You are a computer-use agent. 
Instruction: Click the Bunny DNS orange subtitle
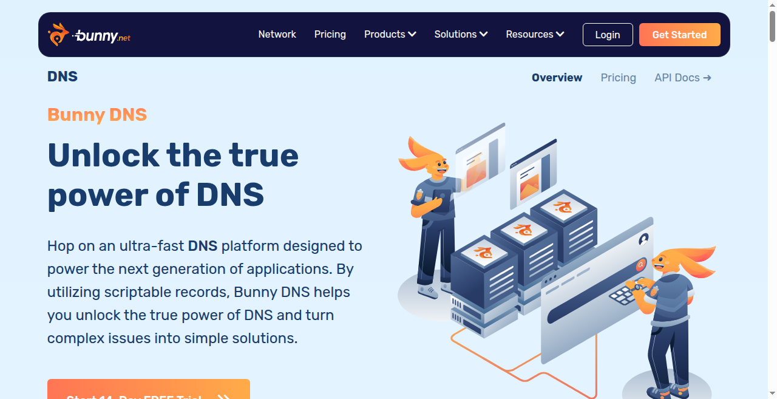point(97,115)
